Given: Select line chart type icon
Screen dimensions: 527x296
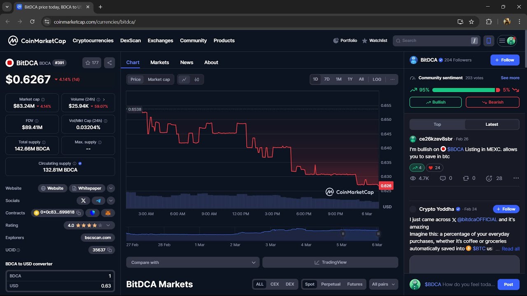Looking at the screenshot, I should point(184,79).
